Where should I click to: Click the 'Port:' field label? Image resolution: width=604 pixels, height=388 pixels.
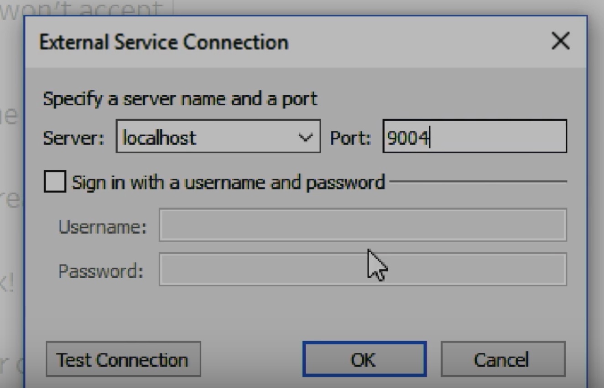pos(350,138)
